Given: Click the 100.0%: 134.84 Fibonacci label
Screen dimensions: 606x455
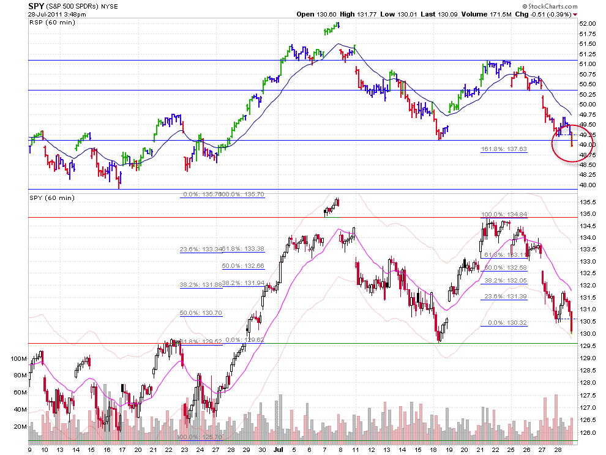Looking at the screenshot, I should 504,215.
